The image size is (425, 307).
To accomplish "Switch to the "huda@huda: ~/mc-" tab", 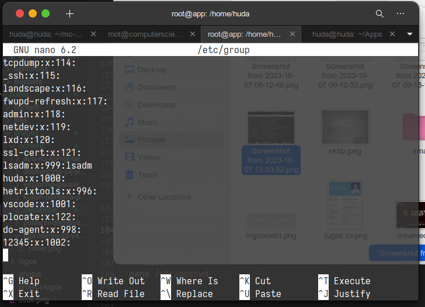I will click(47, 34).
